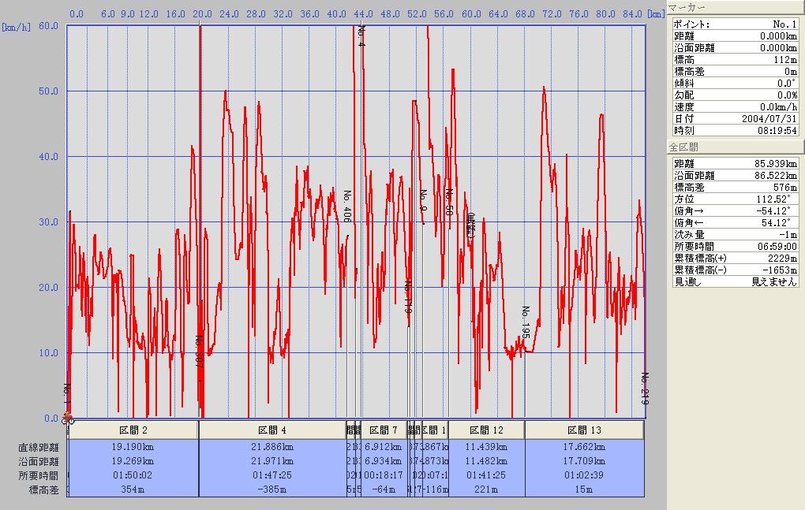This screenshot has height=510, width=805.
Task: Select the -385m elevation cell under 区間 4
Action: point(272,490)
